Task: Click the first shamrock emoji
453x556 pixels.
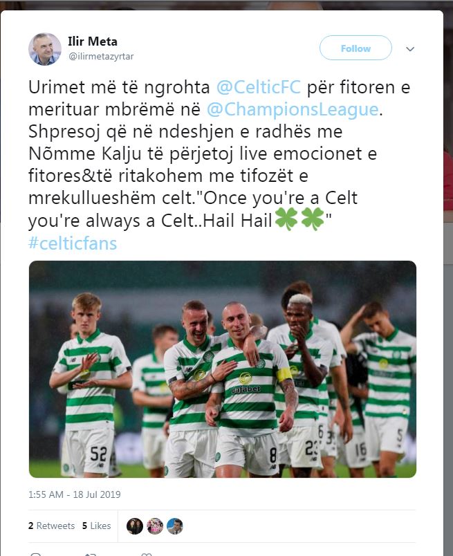Action: click(x=286, y=219)
